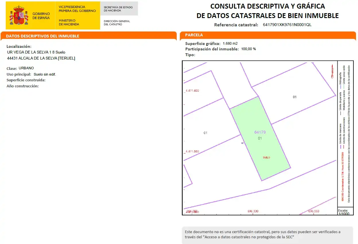Screen dimensions: 358x244
Task: Click the 'GOBIERNO DE ESPAÑA' text
Action: pyautogui.click(x=41, y=16)
